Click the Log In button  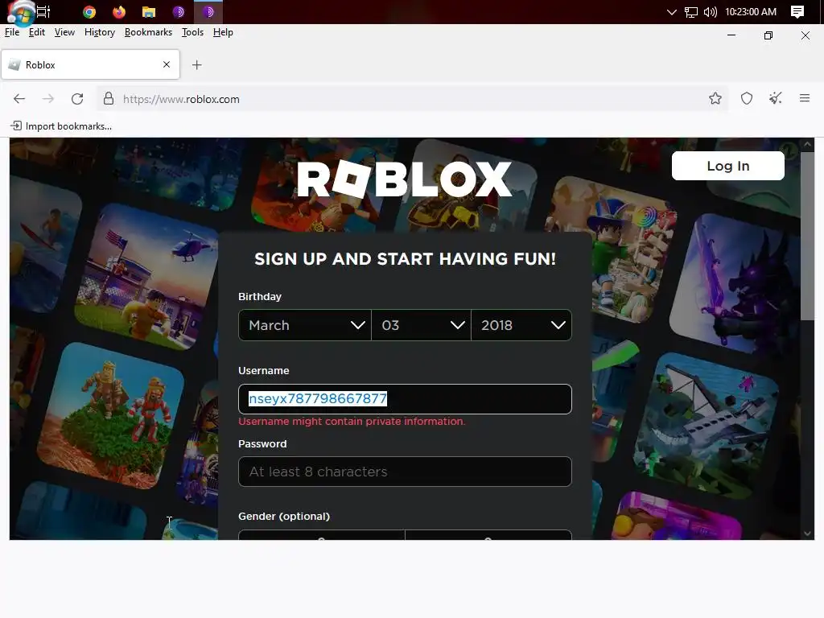coord(727,166)
